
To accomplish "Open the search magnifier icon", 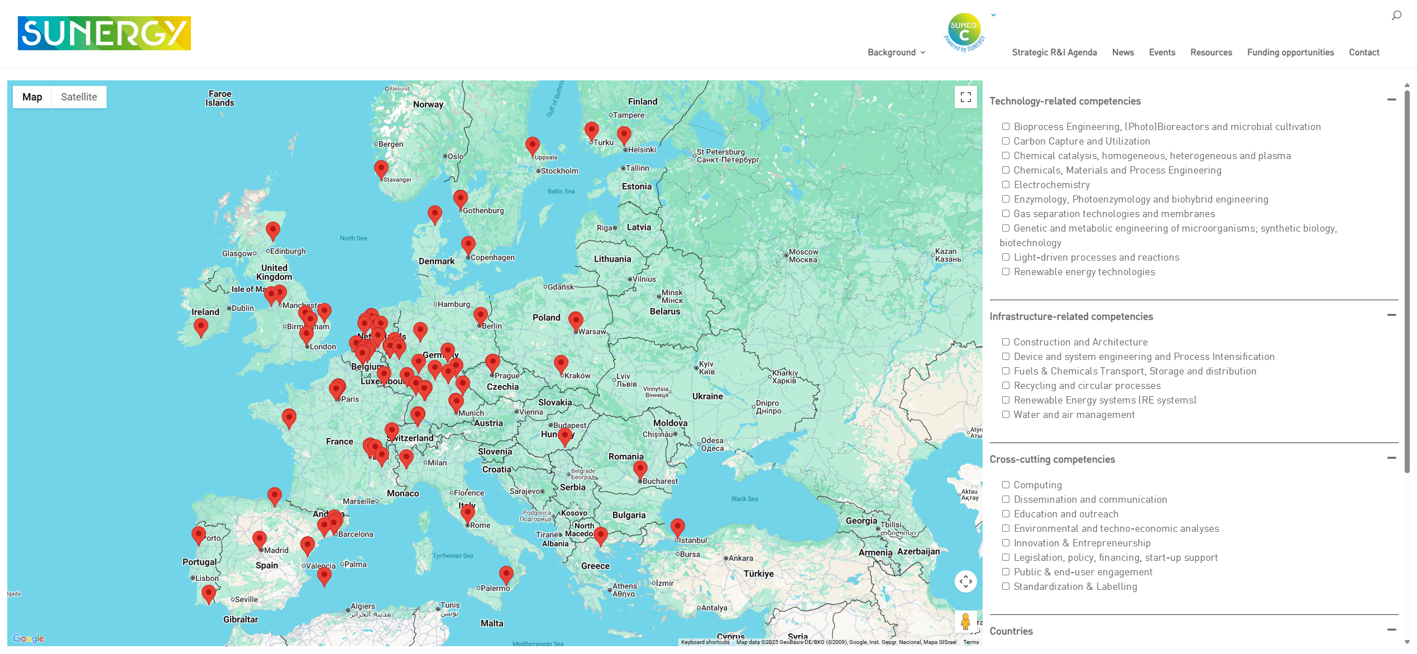I will pos(1396,16).
